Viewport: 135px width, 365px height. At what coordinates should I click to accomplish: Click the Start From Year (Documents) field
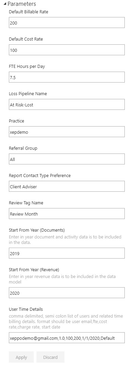[x=67, y=253]
